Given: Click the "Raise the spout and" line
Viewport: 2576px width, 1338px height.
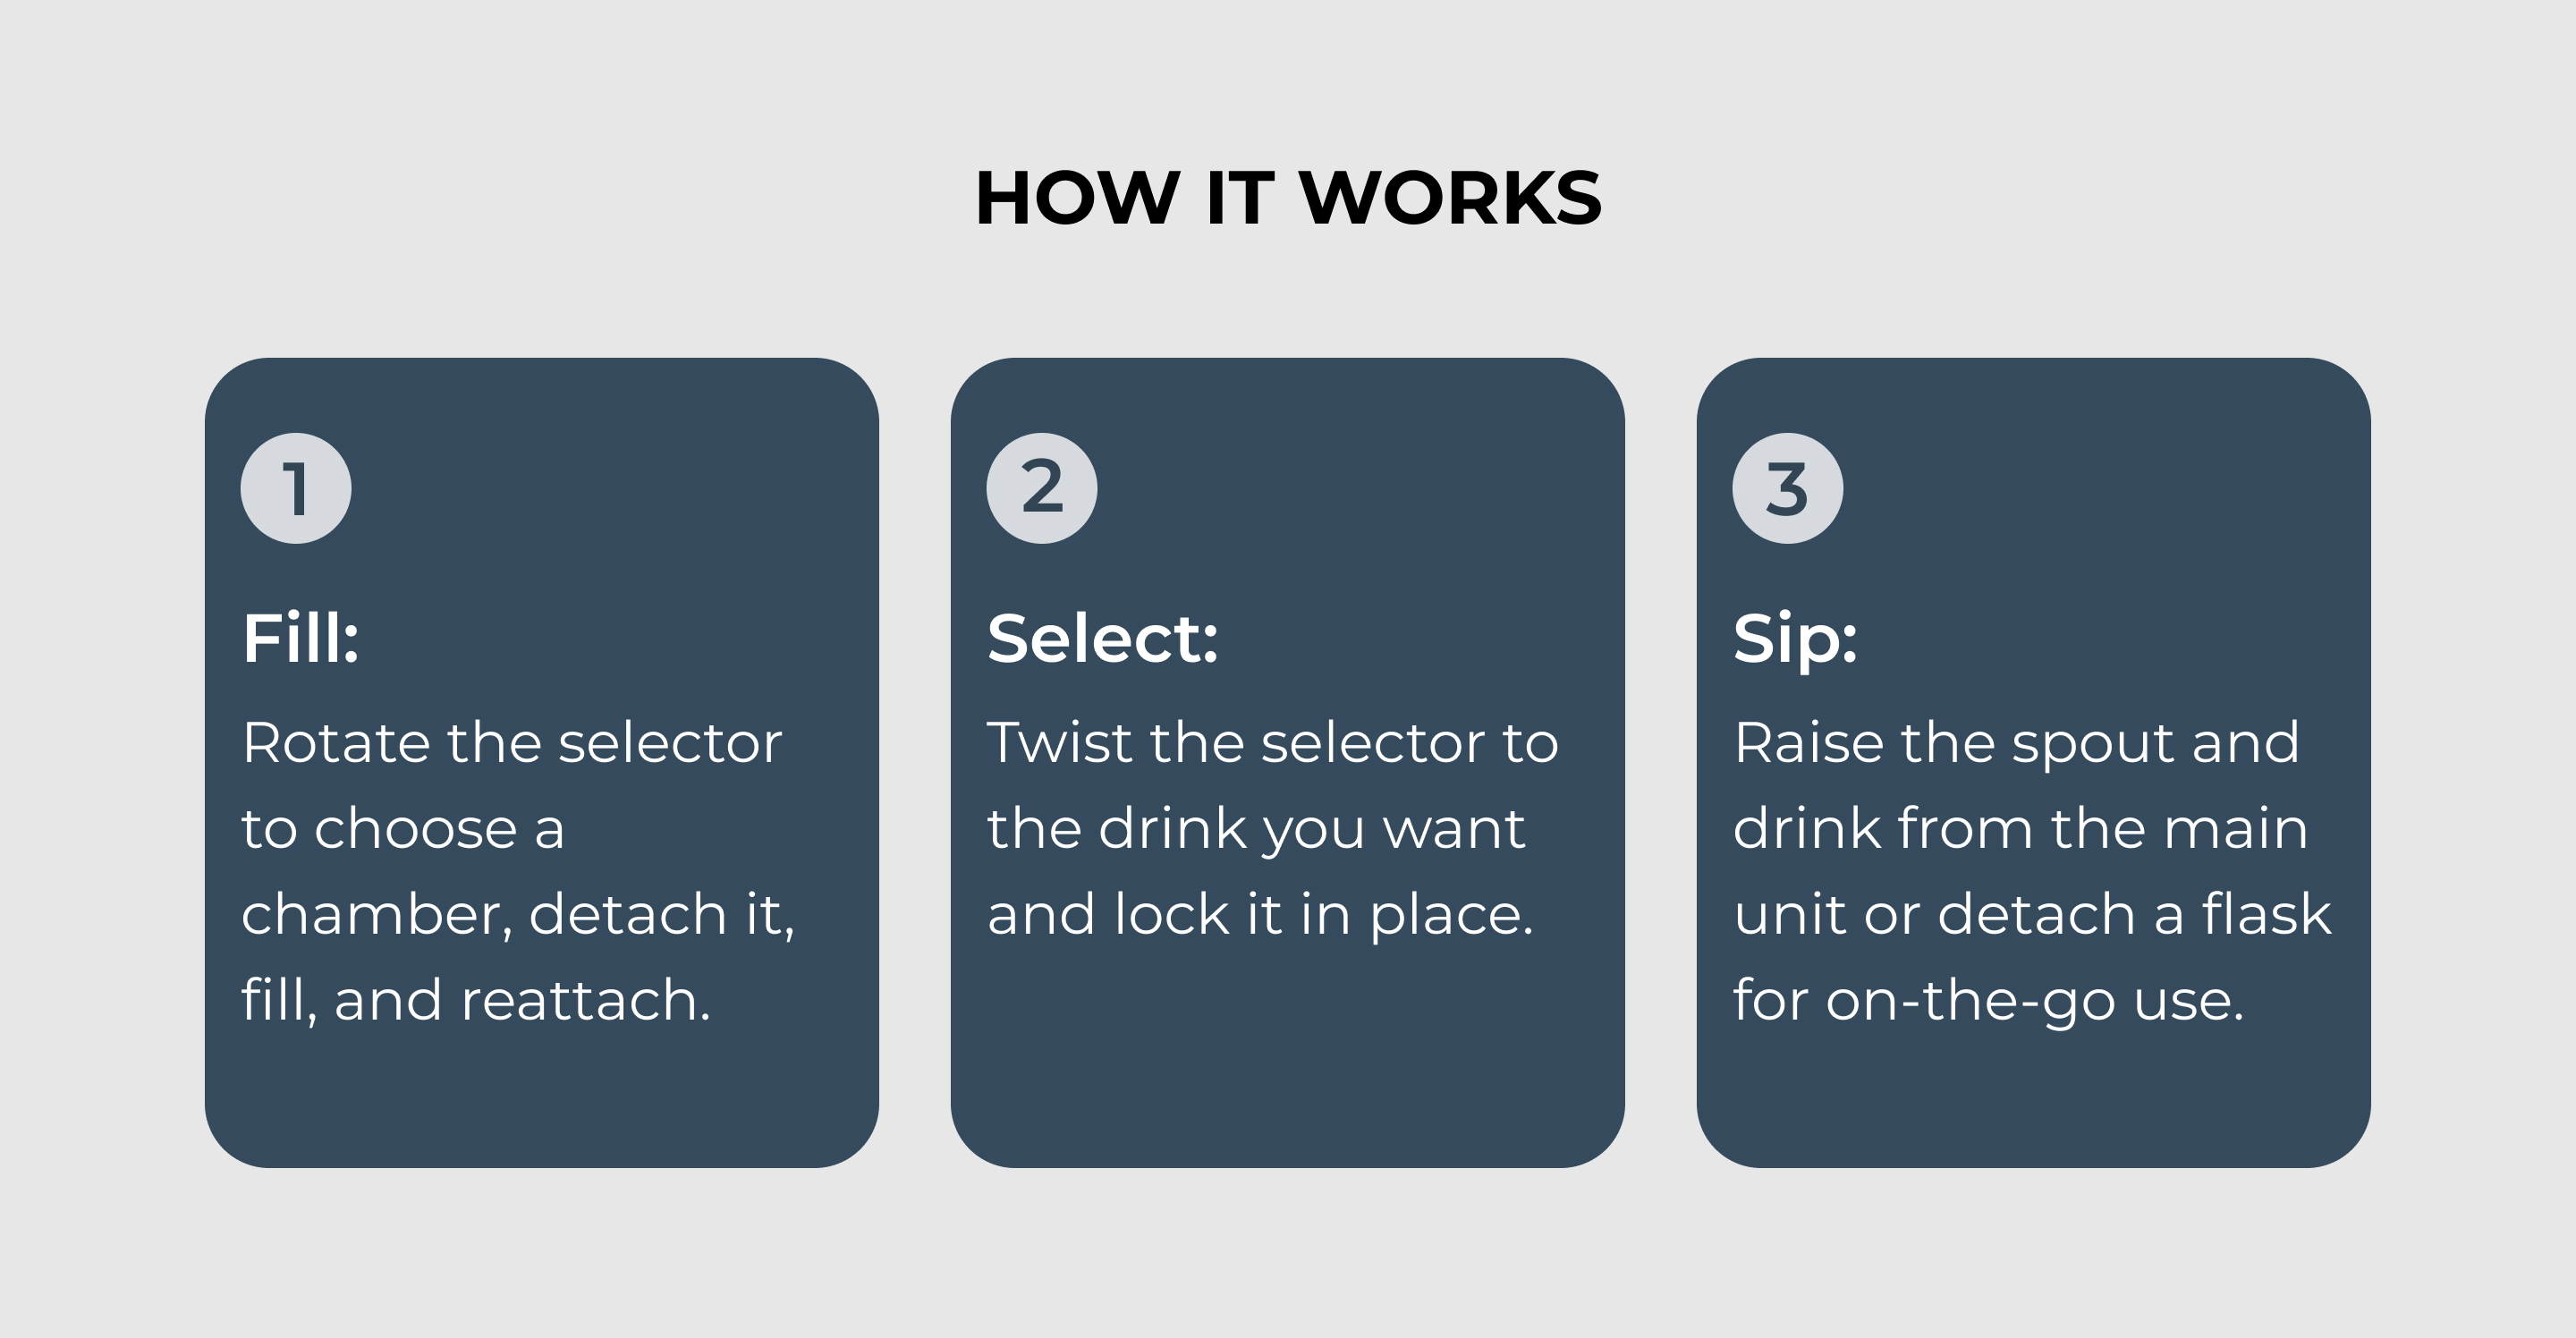Looking at the screenshot, I should (2016, 743).
